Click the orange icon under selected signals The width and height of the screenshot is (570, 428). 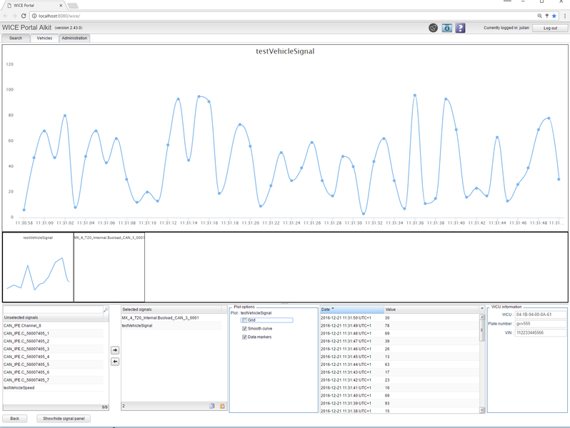pyautogui.click(x=221, y=406)
